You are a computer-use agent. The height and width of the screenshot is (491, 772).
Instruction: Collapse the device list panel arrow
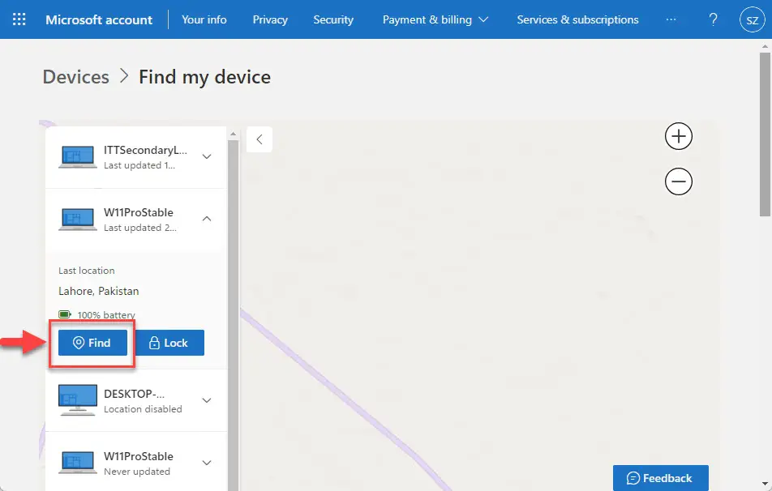[259, 139]
